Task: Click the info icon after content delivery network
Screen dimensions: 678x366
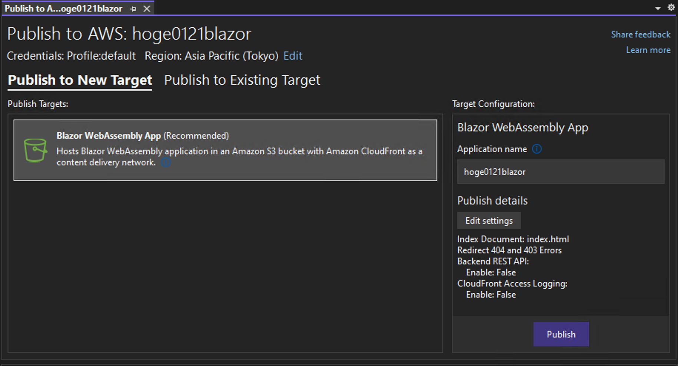Action: (x=166, y=162)
